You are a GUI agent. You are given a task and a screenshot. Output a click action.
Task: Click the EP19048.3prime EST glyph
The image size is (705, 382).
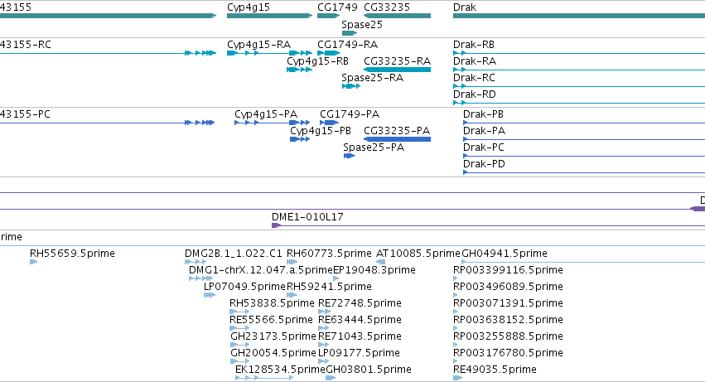336,278
